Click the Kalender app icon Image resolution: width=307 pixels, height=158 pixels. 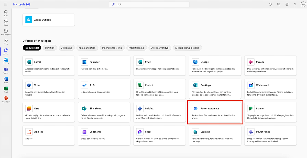(84, 62)
